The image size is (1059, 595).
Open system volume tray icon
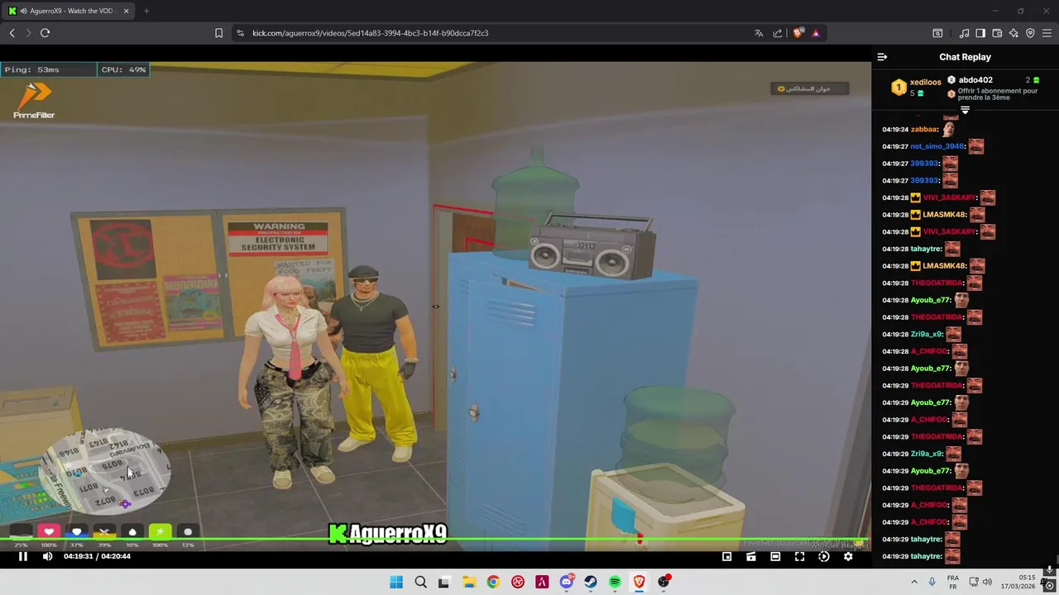point(987,582)
